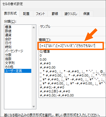This screenshot has height=117, width=106.
Task: Switch to the 保護 tab
Action: click(86, 14)
